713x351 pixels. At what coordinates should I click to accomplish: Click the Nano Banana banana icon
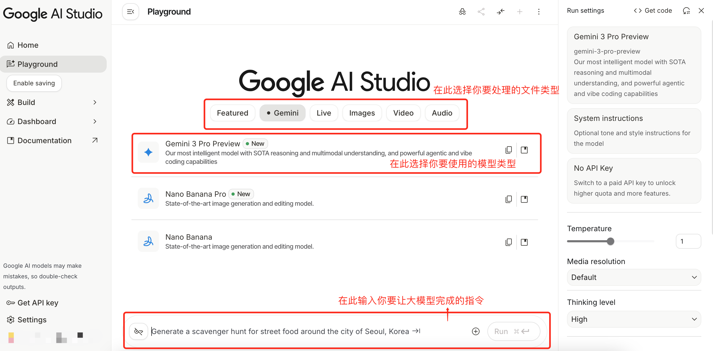(x=148, y=241)
